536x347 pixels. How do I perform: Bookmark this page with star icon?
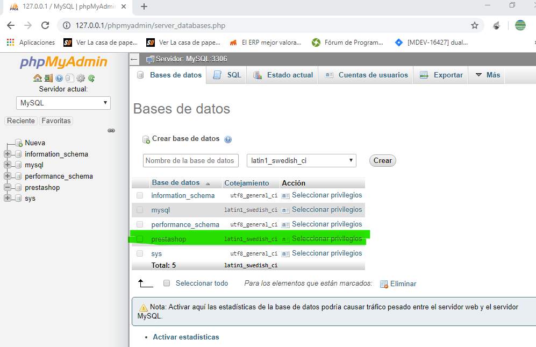(475, 25)
